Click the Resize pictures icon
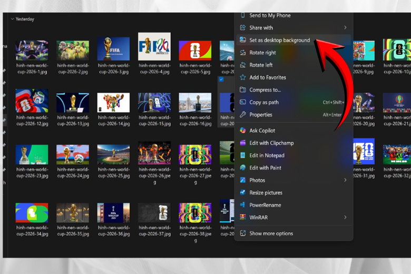 (243, 192)
